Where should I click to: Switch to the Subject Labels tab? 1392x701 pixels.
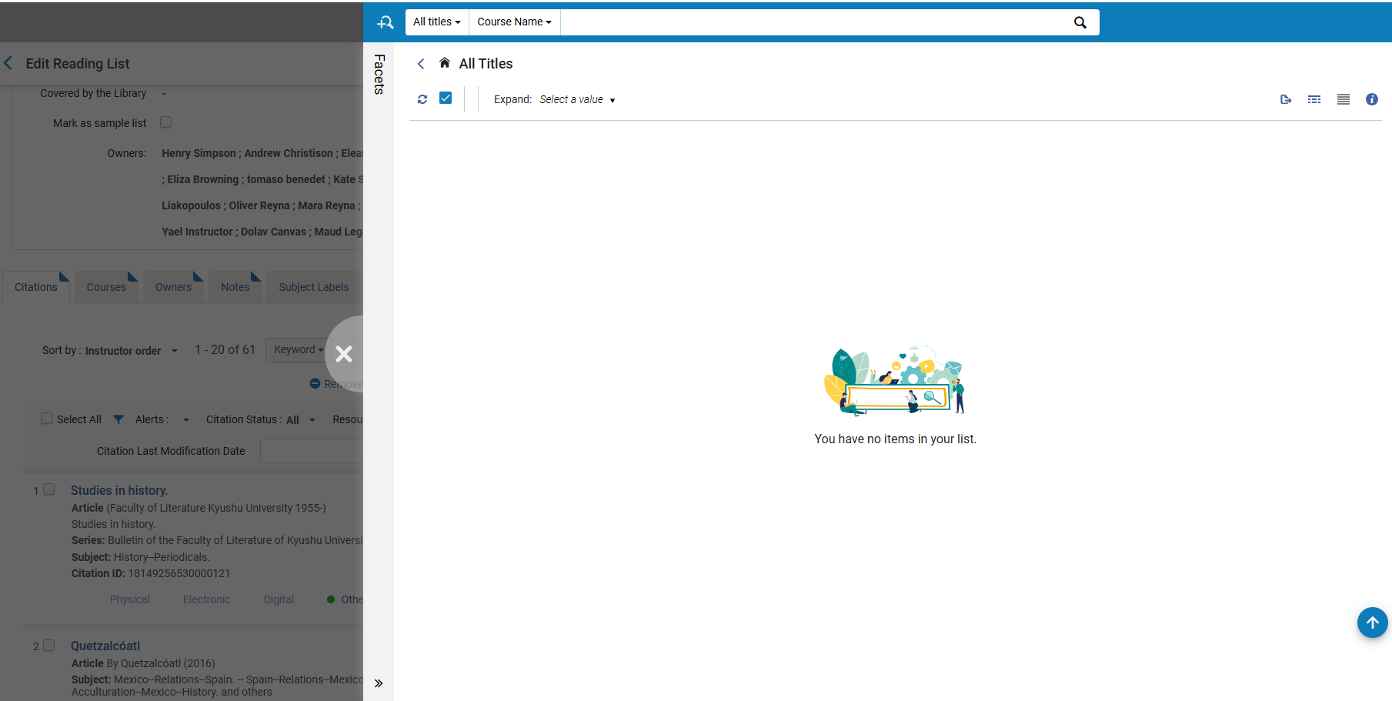(x=314, y=287)
